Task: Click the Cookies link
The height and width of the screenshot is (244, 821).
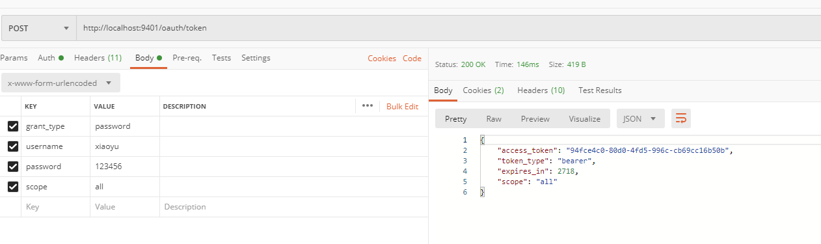Action: click(x=382, y=59)
